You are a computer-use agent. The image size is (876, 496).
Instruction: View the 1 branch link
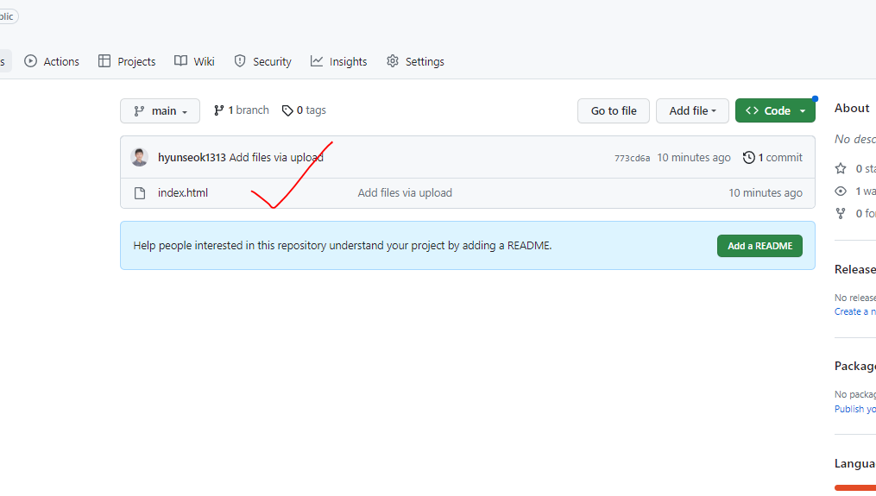tap(242, 110)
